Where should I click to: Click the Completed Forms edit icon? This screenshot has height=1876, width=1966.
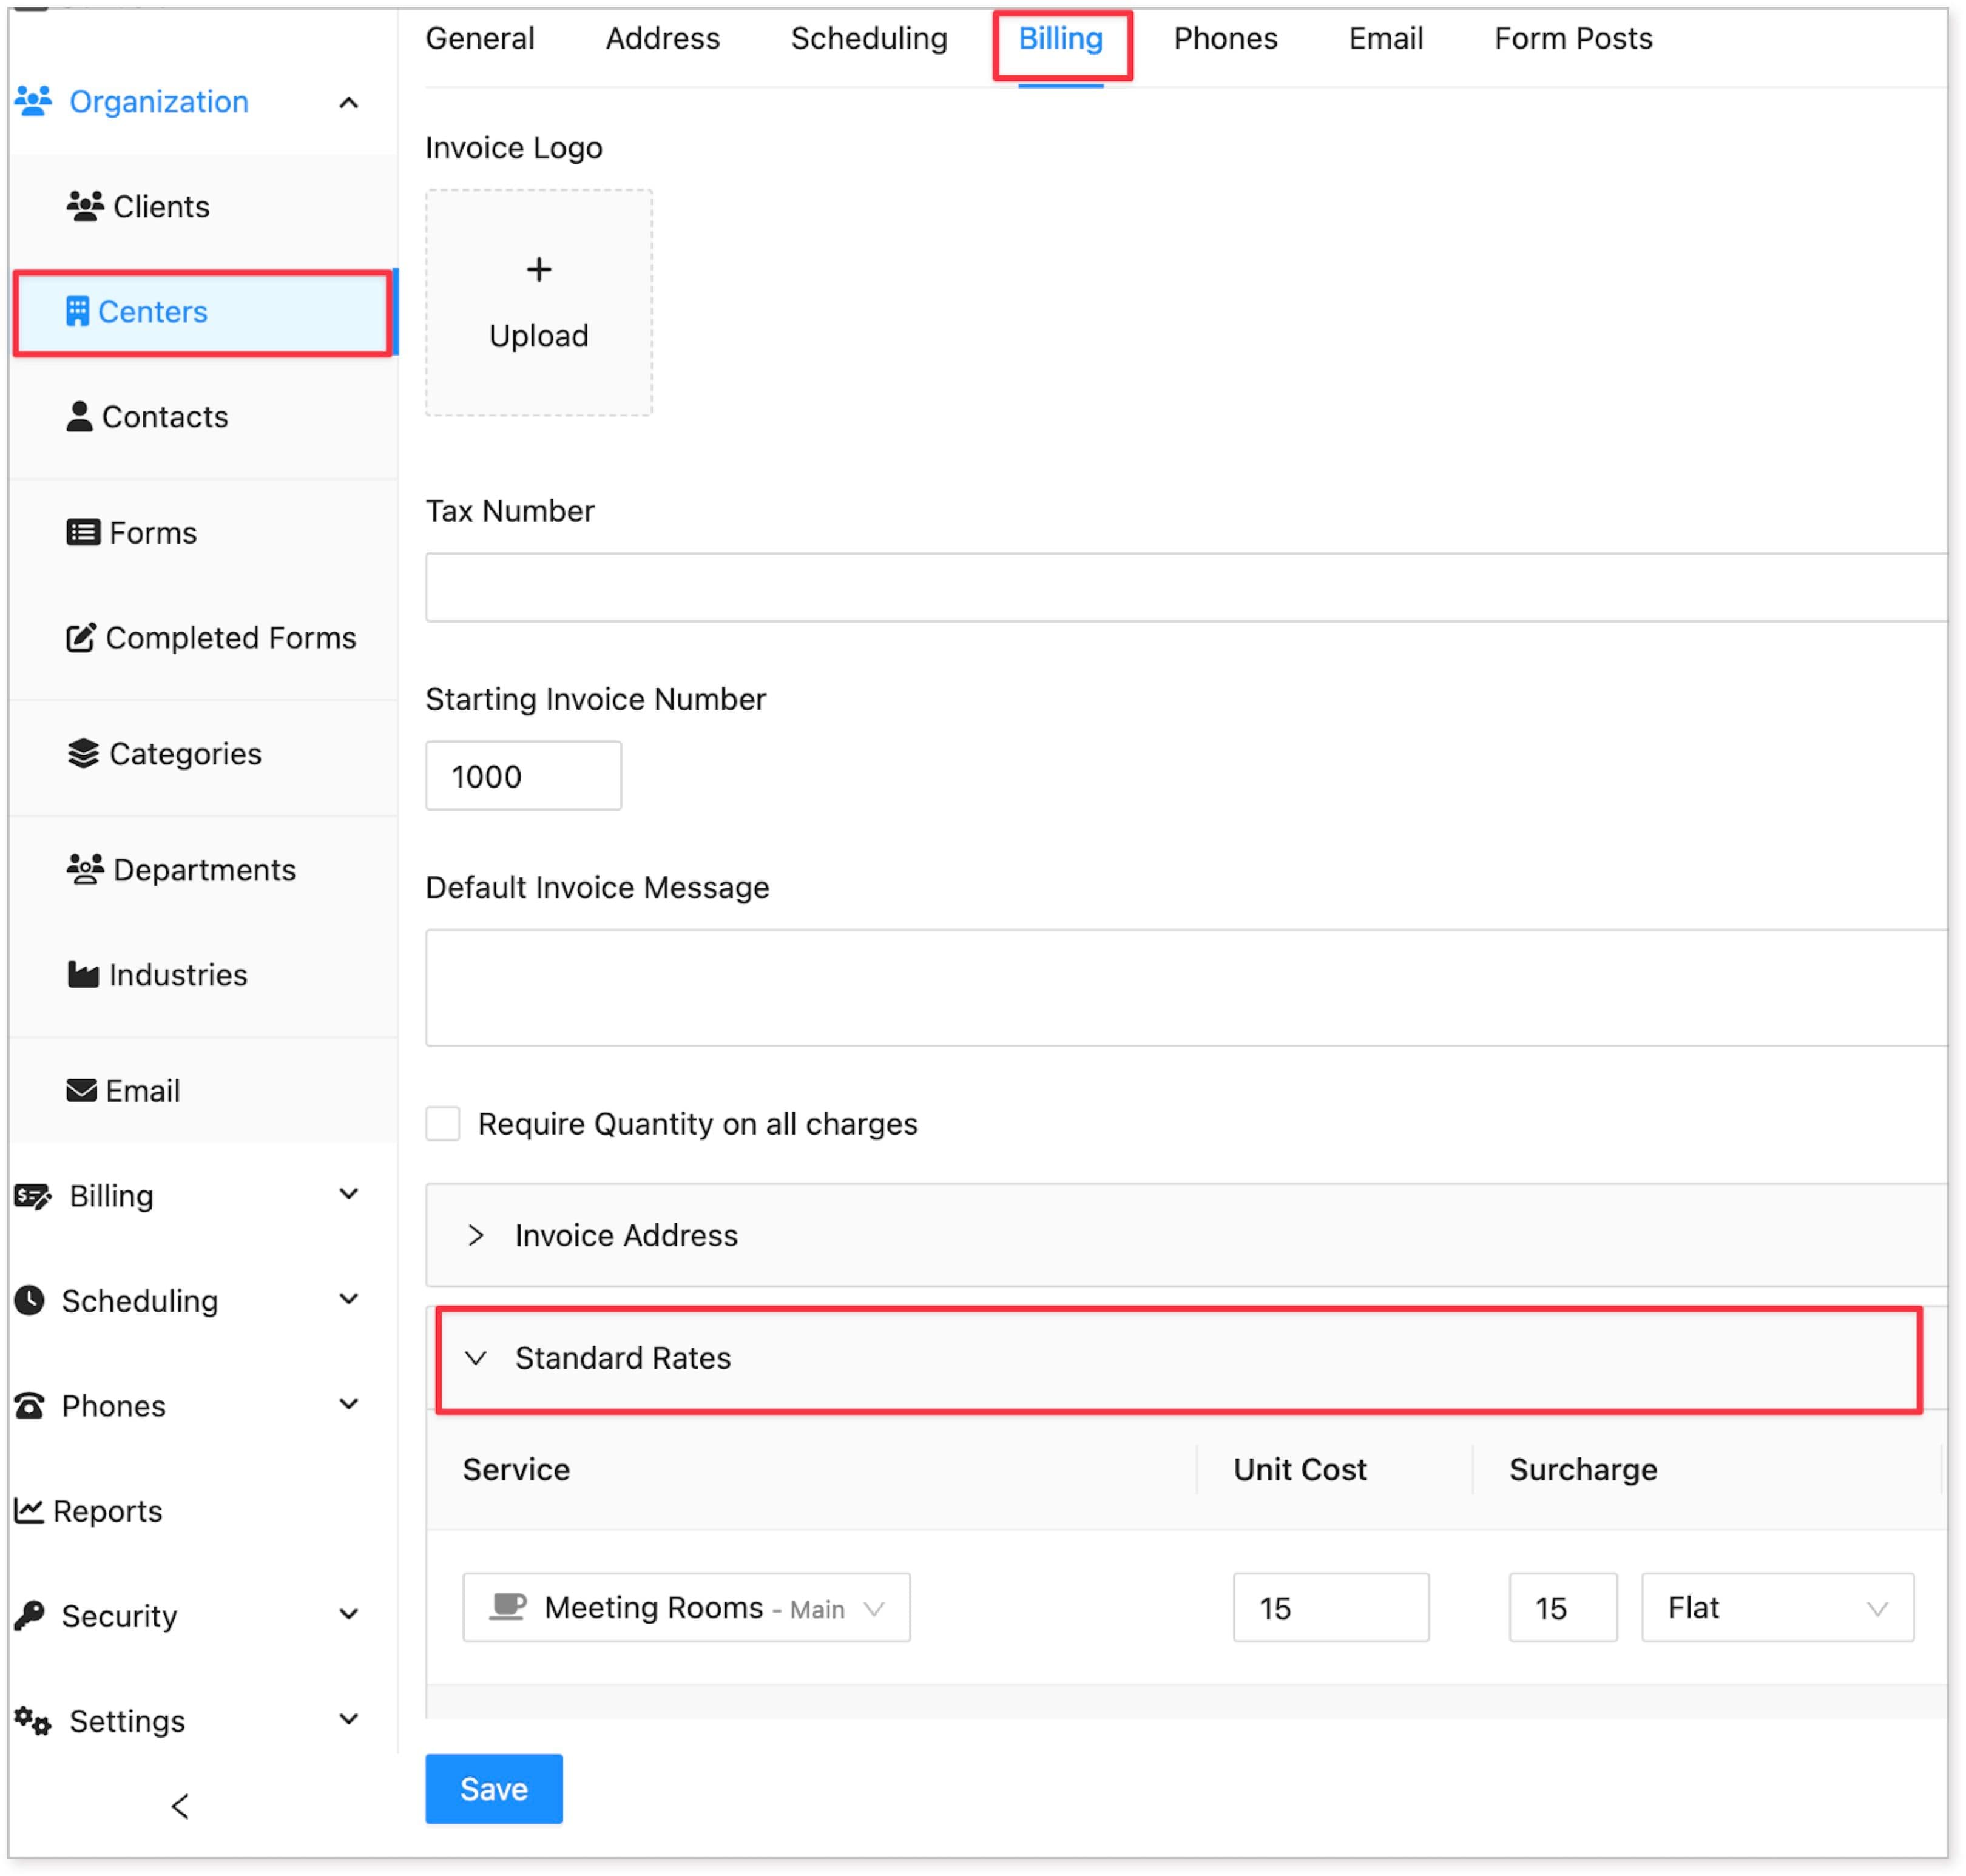click(x=81, y=637)
